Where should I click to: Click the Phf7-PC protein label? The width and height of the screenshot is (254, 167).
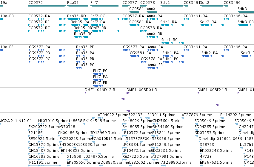pos(100,71)
